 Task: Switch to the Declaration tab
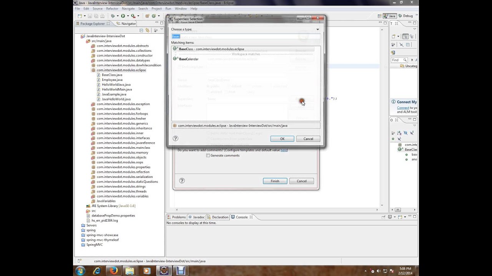pyautogui.click(x=218, y=217)
